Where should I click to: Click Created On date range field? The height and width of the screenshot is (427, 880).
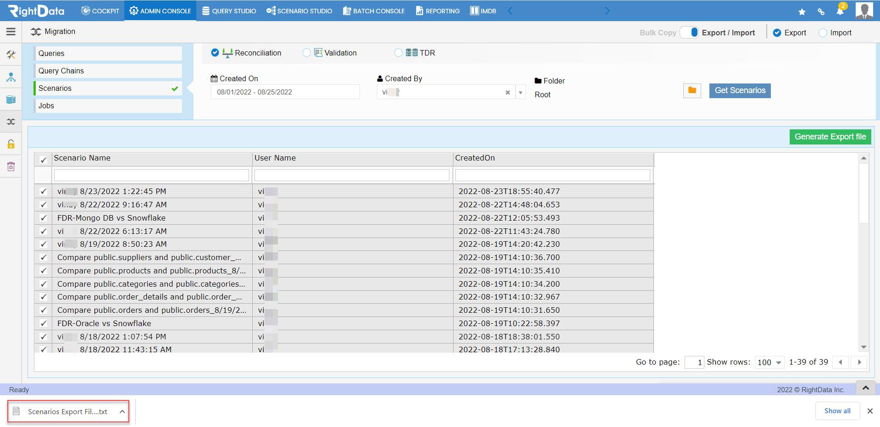pyautogui.click(x=285, y=92)
